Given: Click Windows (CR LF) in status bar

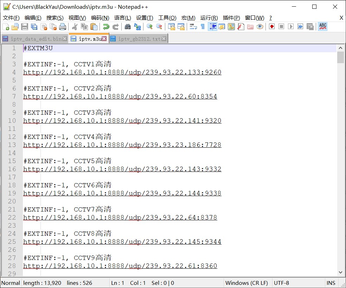Looking at the screenshot, I should [246, 283].
